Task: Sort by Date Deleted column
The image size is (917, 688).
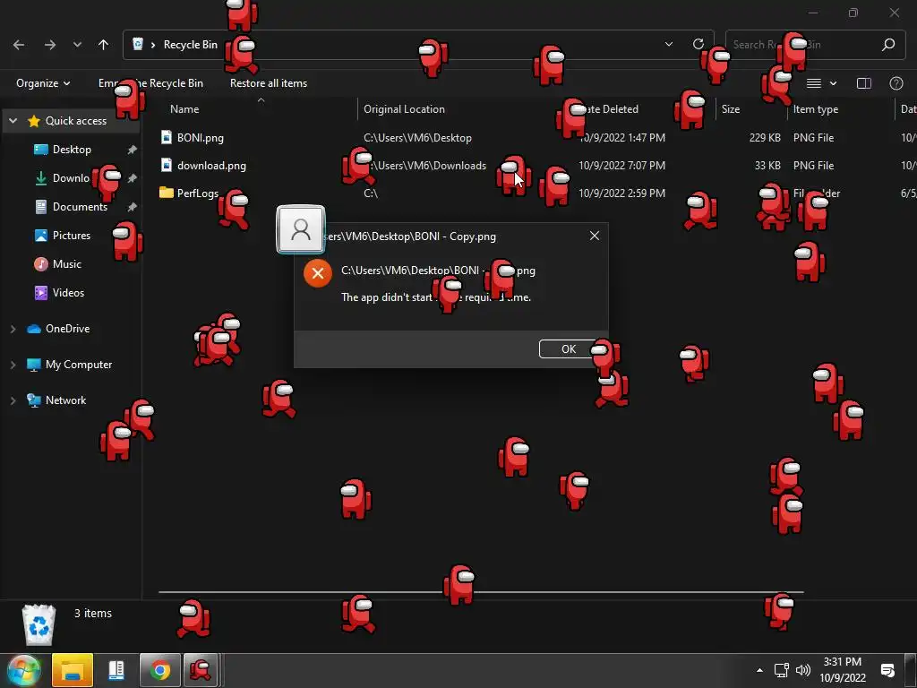Action: tap(608, 108)
